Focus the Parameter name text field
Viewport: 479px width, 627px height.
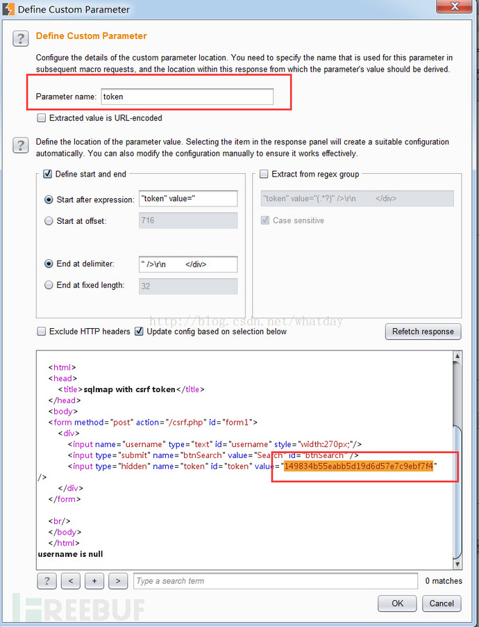point(187,97)
